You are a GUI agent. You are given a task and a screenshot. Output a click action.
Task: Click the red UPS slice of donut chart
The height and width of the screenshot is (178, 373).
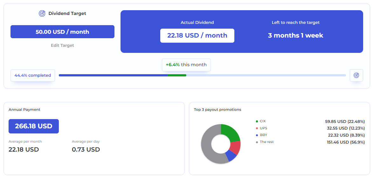coord(235,148)
